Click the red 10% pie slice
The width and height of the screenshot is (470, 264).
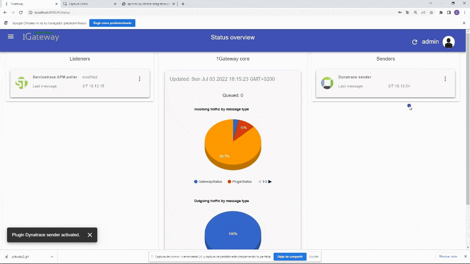244,128
